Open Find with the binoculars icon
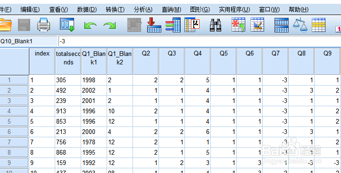This screenshot has width=341, height=173. pyautogui.click(x=215, y=25)
